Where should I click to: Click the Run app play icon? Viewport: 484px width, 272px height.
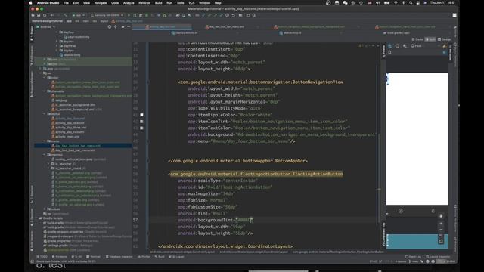pyautogui.click(x=129, y=15)
